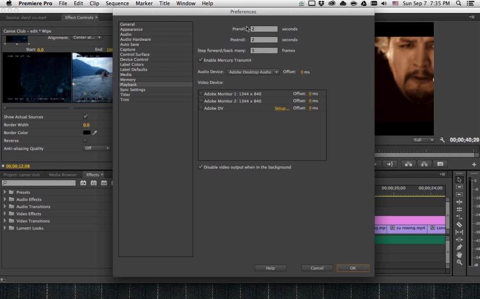The image size is (480, 299).
Task: Toggle Disable video output in background
Action: coord(201,167)
